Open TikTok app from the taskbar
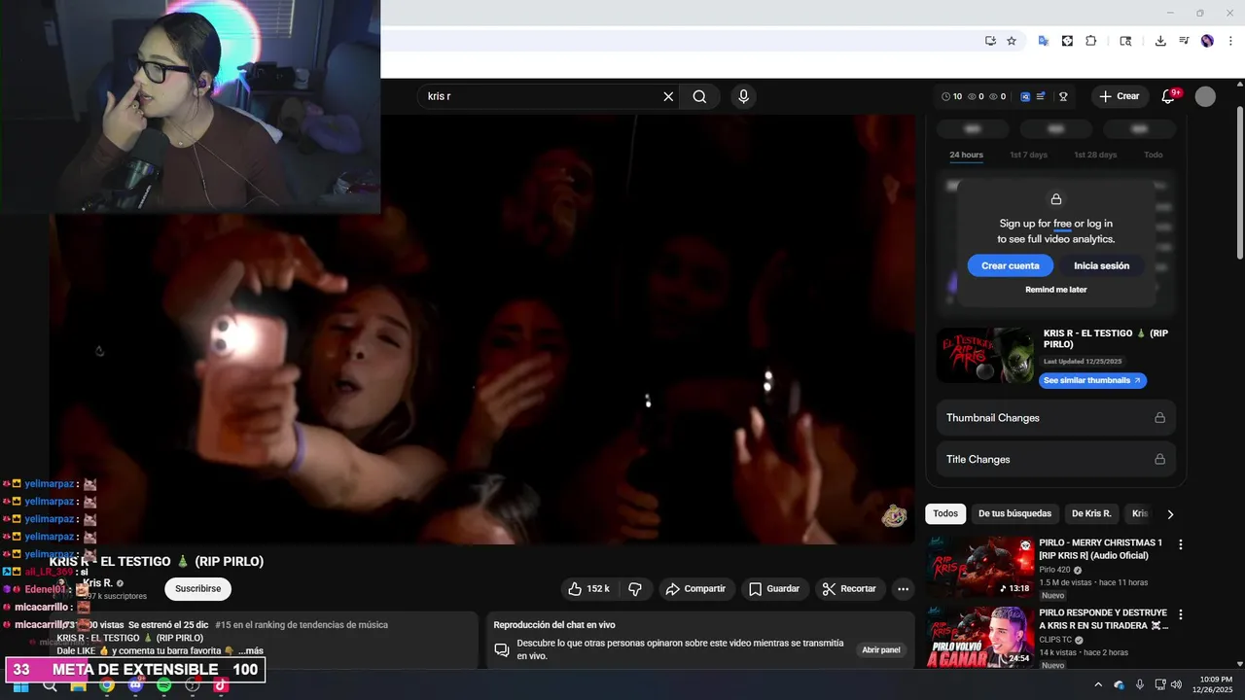This screenshot has width=1245, height=700. click(221, 685)
